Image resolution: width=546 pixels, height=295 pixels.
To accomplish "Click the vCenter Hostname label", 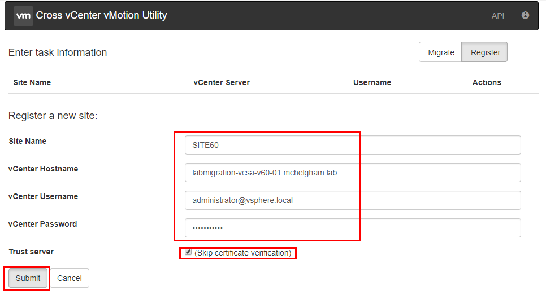I will coord(43,169).
